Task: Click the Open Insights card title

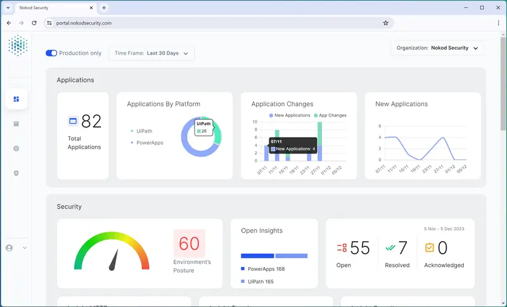Action: (x=262, y=230)
